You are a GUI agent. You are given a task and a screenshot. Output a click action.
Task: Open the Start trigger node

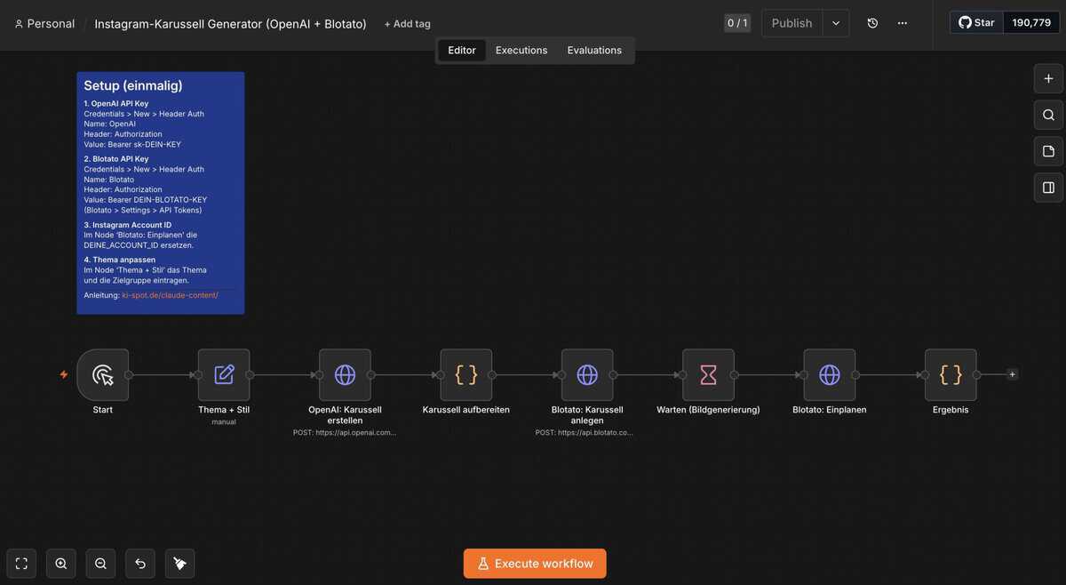(103, 375)
